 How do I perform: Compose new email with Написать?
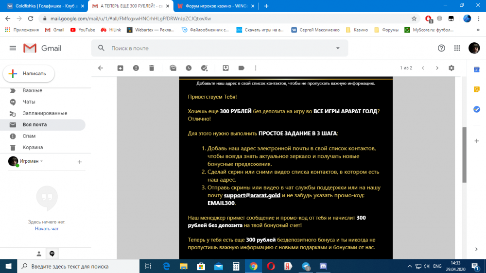pos(29,73)
